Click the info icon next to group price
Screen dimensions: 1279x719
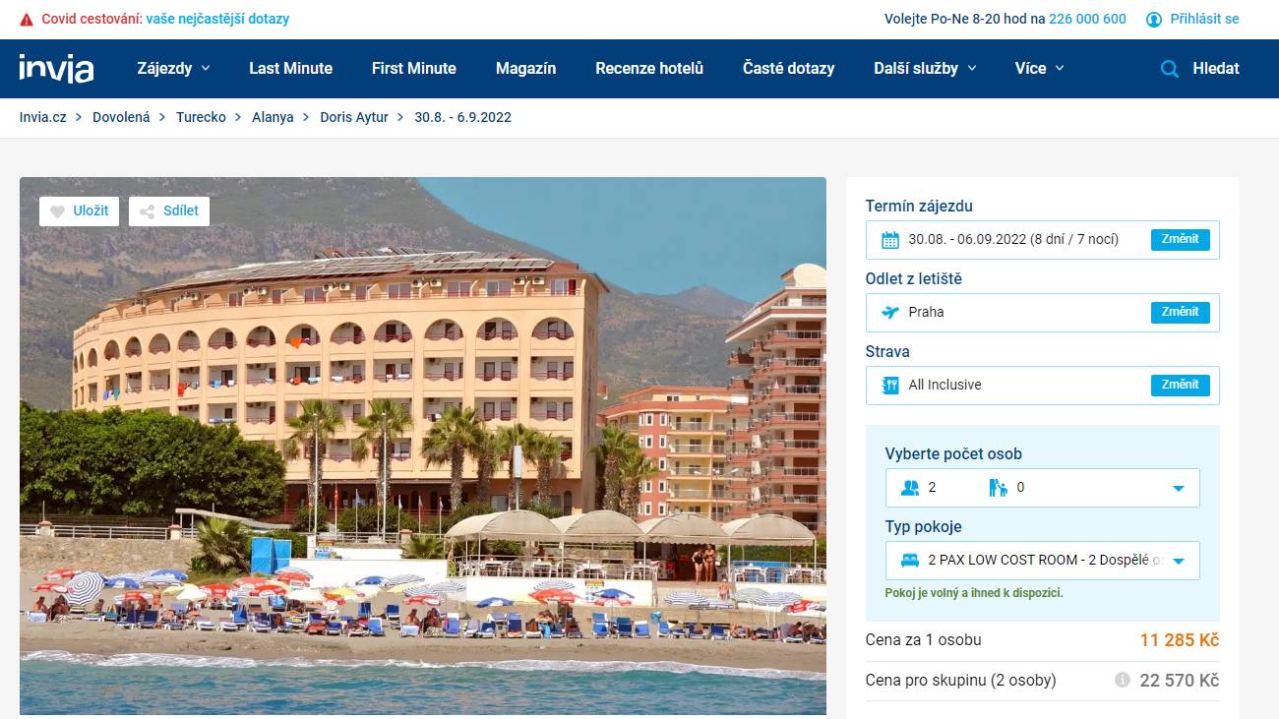1122,680
